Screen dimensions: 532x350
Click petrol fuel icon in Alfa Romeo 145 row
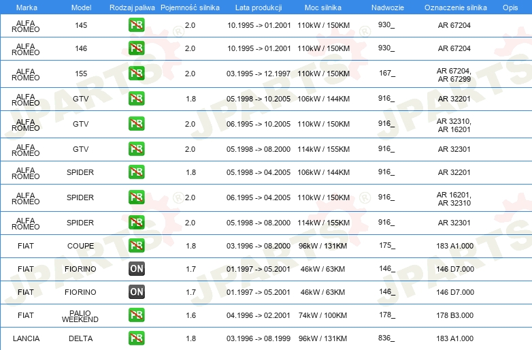pos(137,25)
